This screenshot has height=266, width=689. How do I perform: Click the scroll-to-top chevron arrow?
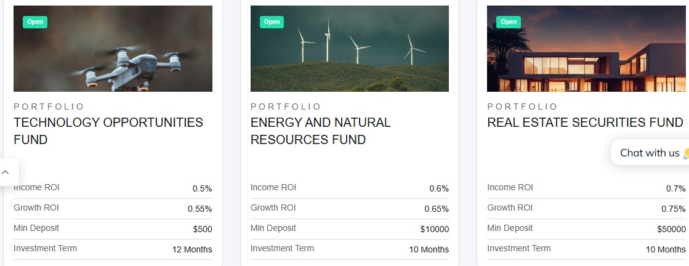click(6, 172)
